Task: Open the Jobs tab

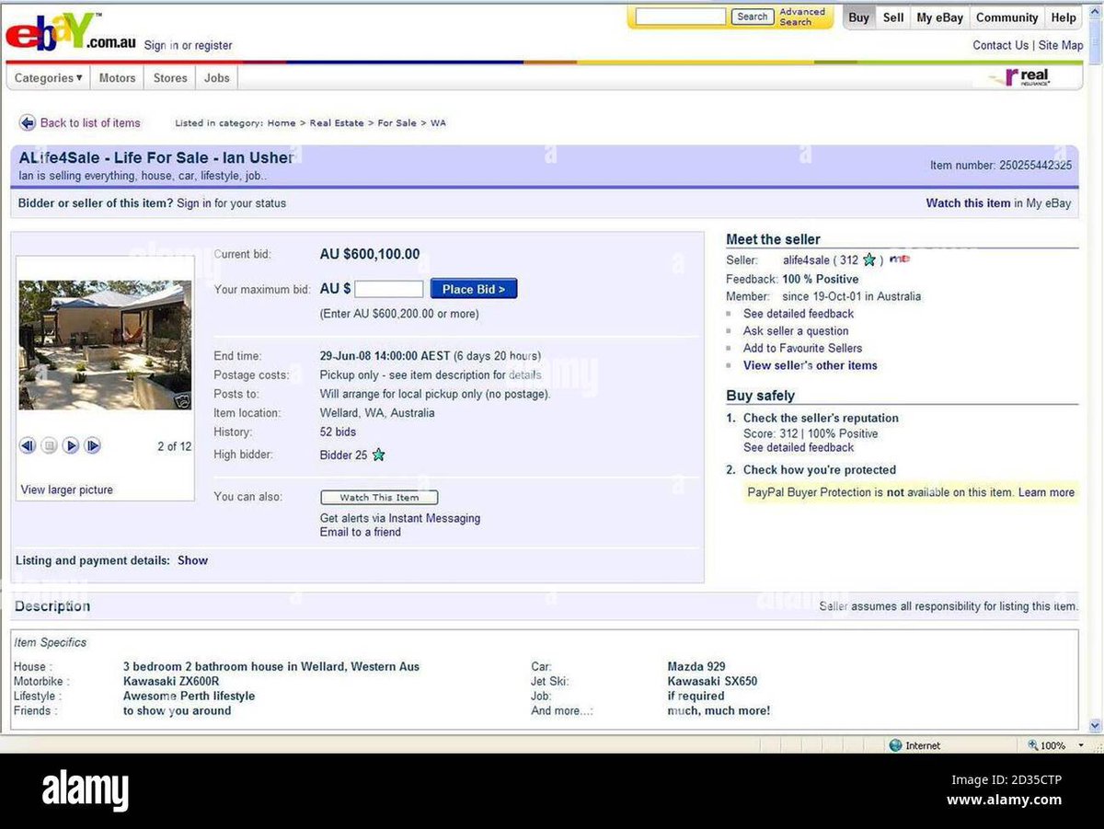Action: click(217, 78)
